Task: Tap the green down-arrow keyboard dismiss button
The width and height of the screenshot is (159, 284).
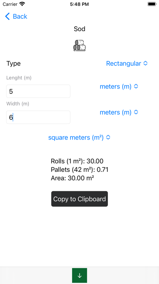Action: pos(79,275)
